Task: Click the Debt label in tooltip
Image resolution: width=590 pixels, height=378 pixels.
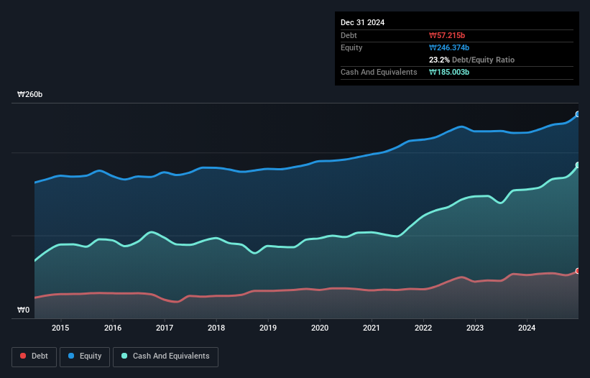Action: click(x=349, y=35)
